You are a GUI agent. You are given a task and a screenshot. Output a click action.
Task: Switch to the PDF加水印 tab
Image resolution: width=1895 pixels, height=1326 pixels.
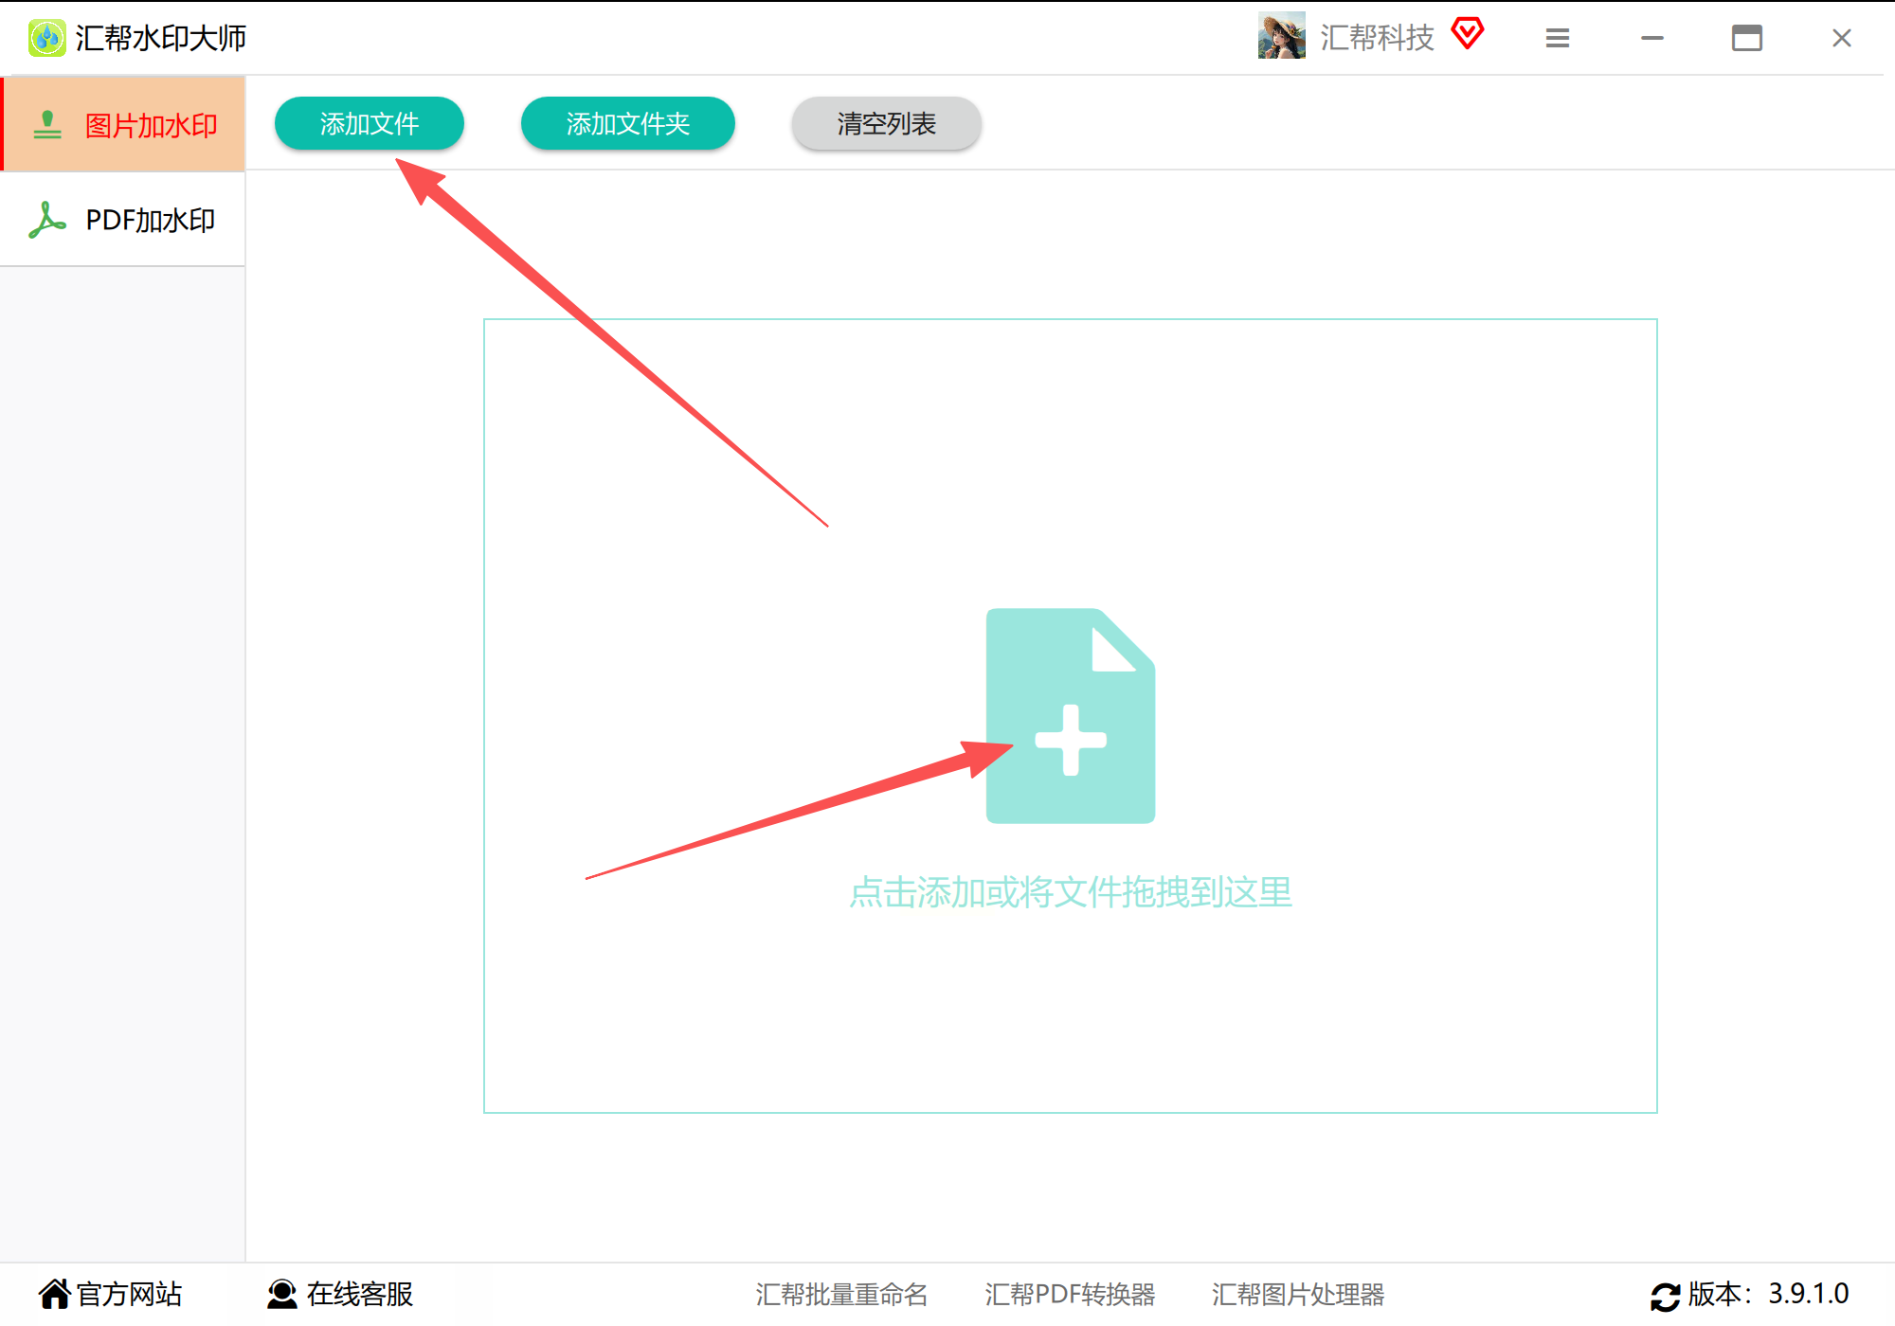tap(150, 220)
